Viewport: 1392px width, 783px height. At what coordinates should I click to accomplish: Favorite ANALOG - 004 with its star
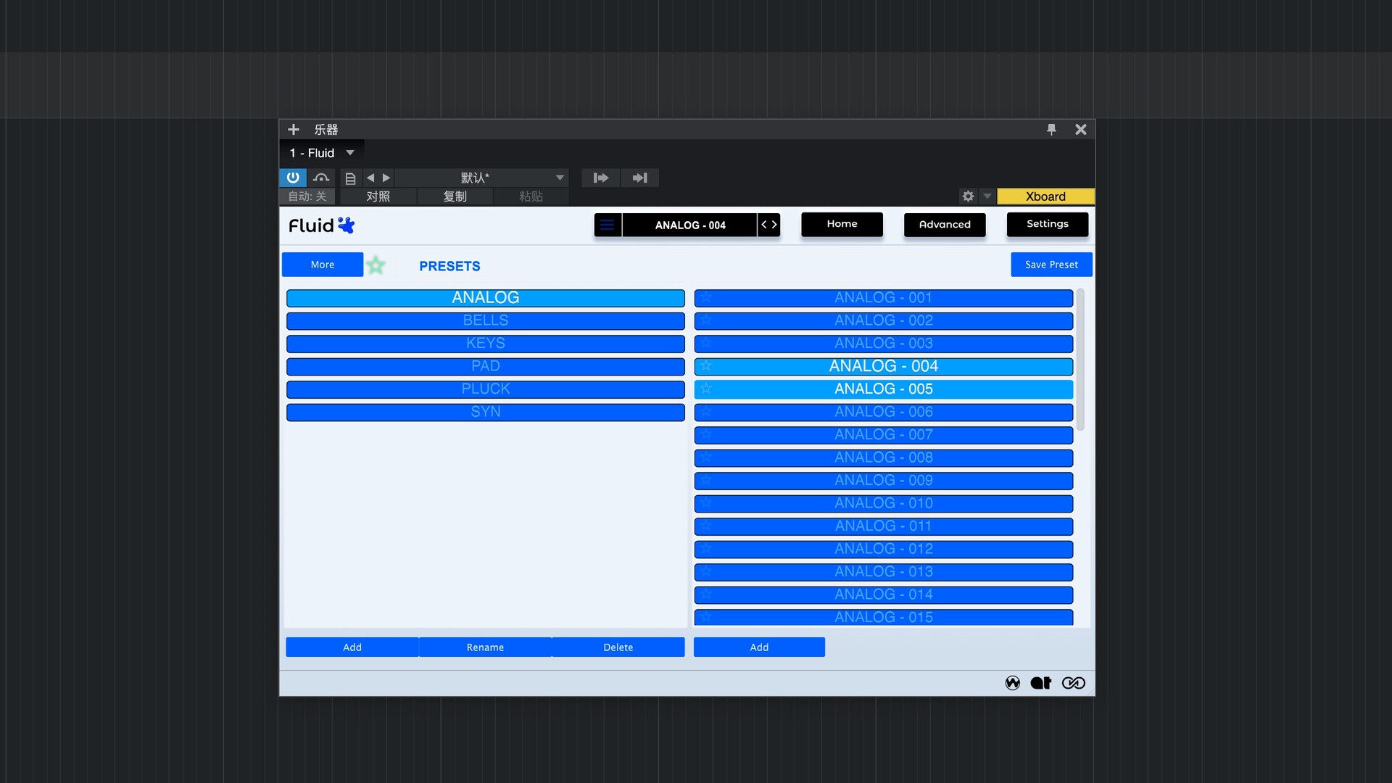pos(705,365)
